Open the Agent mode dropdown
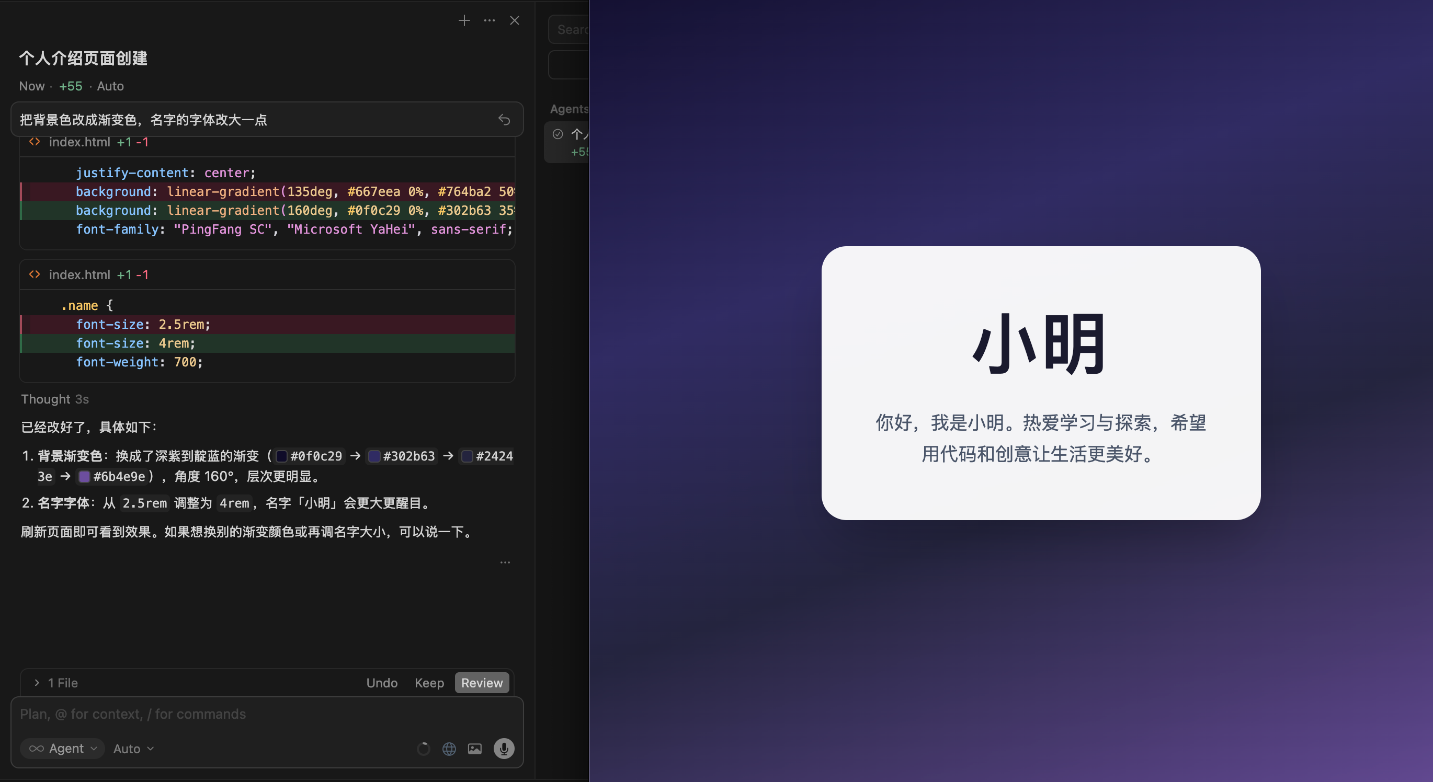Viewport: 1433px width, 782px height. (x=62, y=749)
